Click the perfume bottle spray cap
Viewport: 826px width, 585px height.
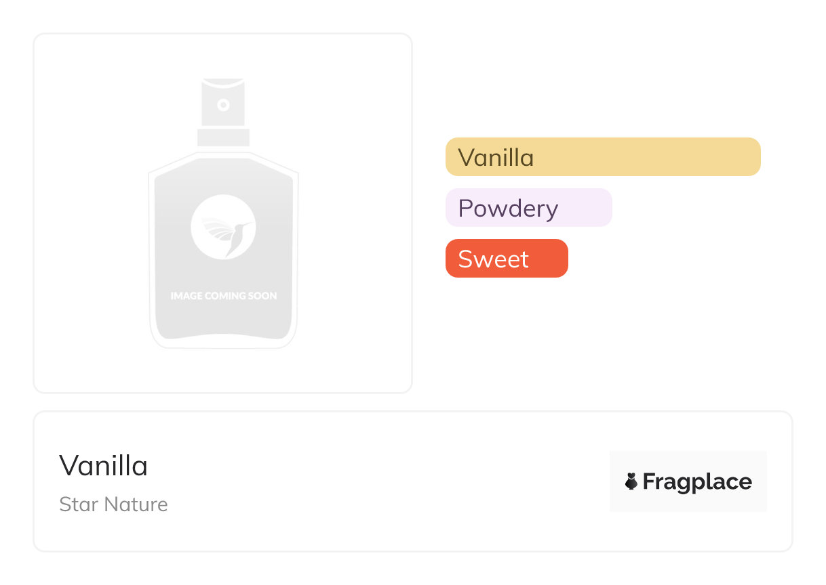[223, 103]
